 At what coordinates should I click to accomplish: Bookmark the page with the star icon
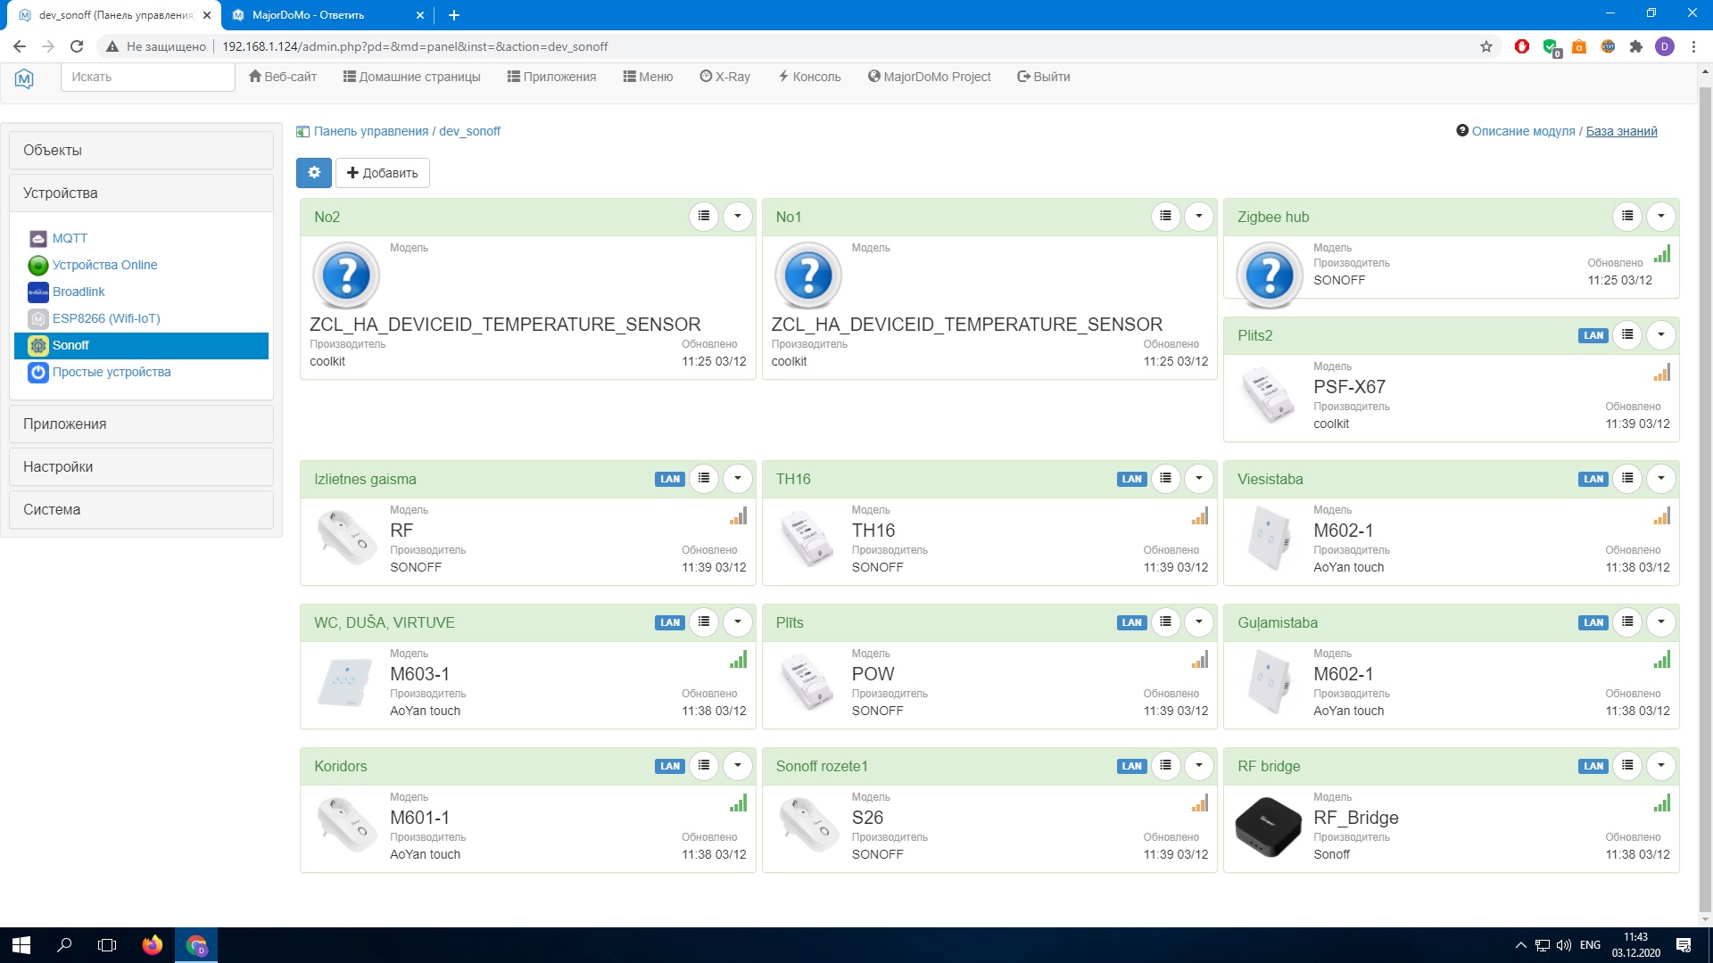1485,46
